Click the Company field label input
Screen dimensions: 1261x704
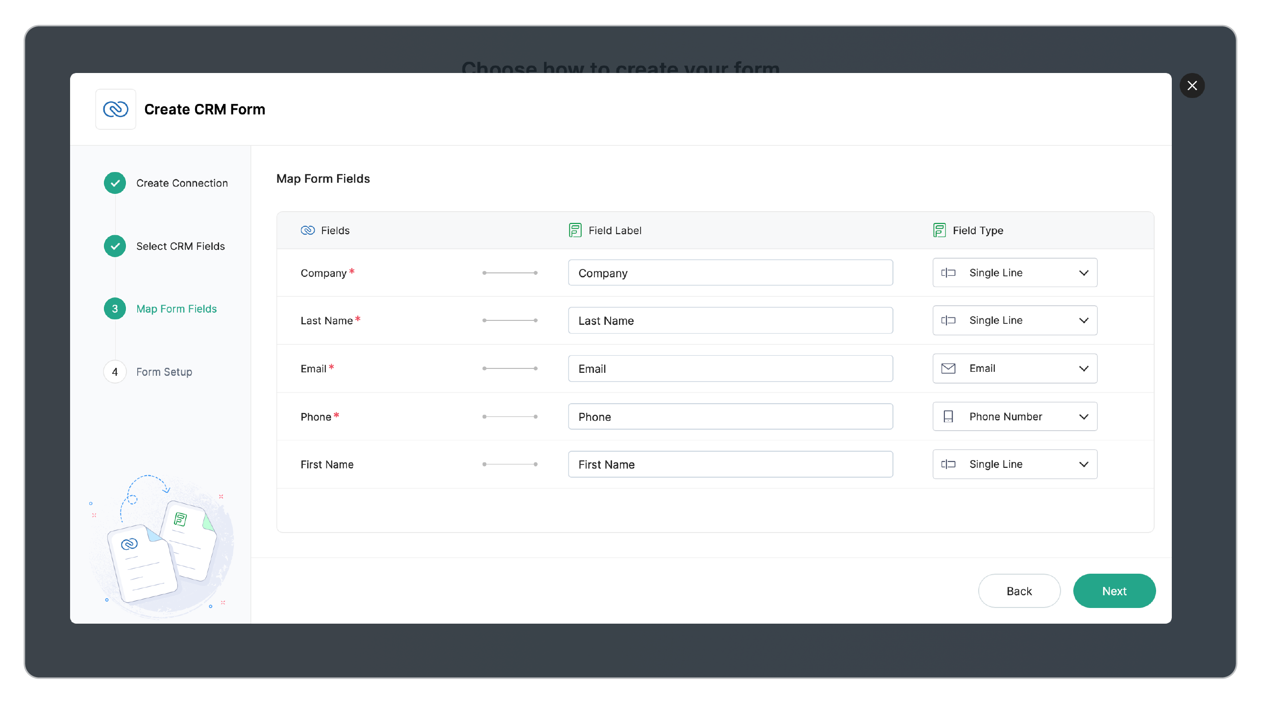[x=730, y=273]
